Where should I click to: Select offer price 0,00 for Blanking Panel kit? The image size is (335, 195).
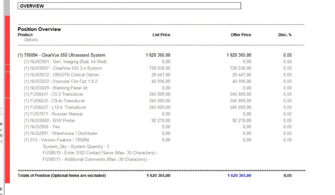click(x=247, y=88)
